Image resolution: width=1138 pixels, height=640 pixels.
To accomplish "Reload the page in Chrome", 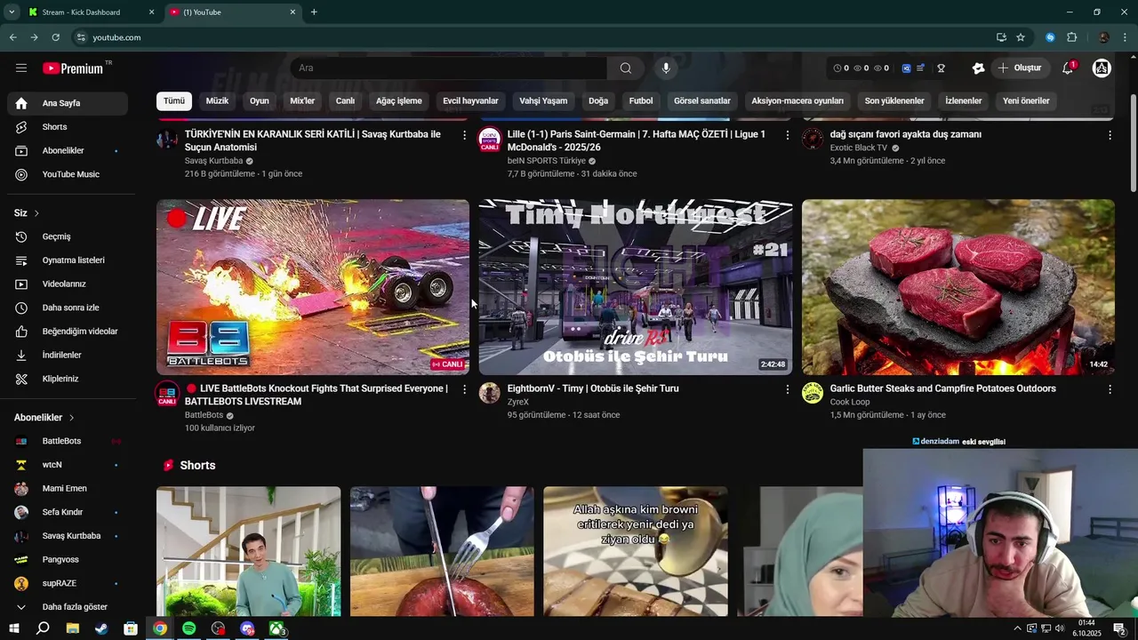I will point(55,37).
